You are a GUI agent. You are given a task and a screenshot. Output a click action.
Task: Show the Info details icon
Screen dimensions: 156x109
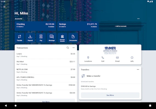132,59
